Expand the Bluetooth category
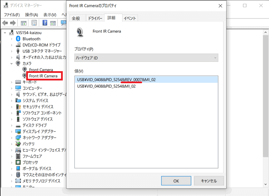269x196 pixels. [11, 39]
